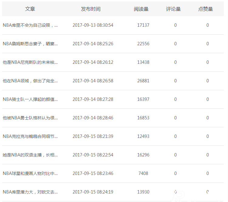Screen dimensions: 228x202
Task: Open article NBA库里不会为自己设限
Action: [30, 25]
